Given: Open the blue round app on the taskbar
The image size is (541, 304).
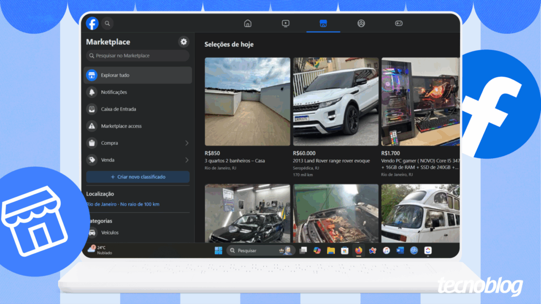Looking at the screenshot, I should [414, 250].
